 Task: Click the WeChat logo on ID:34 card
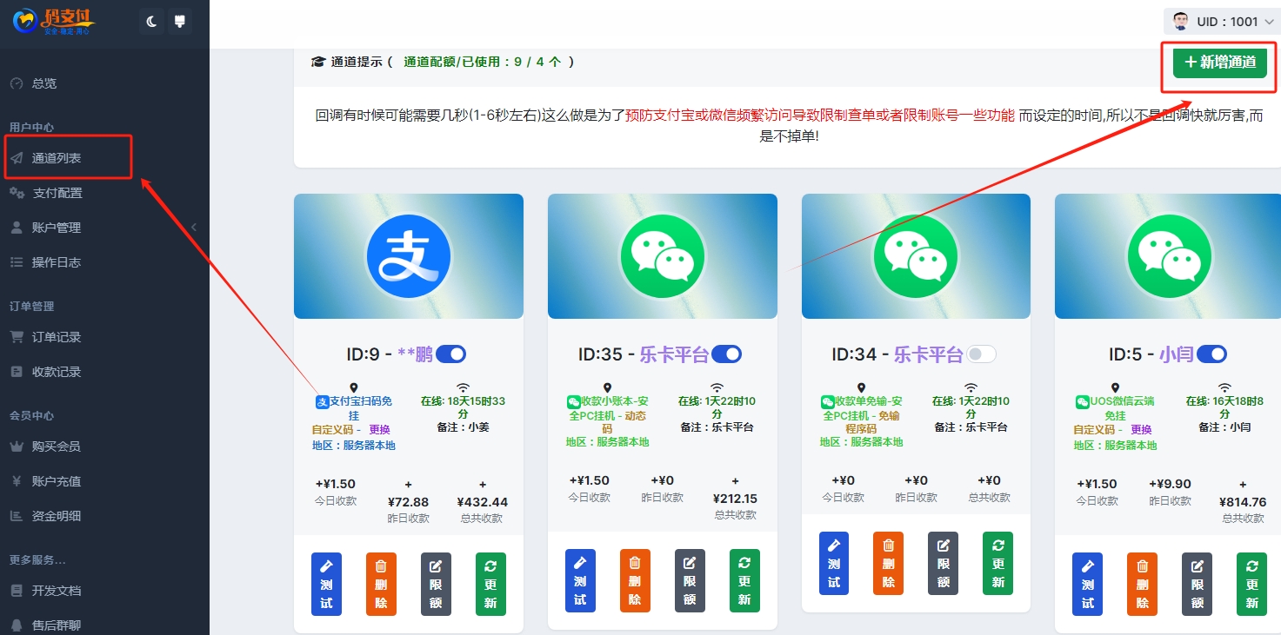point(916,256)
